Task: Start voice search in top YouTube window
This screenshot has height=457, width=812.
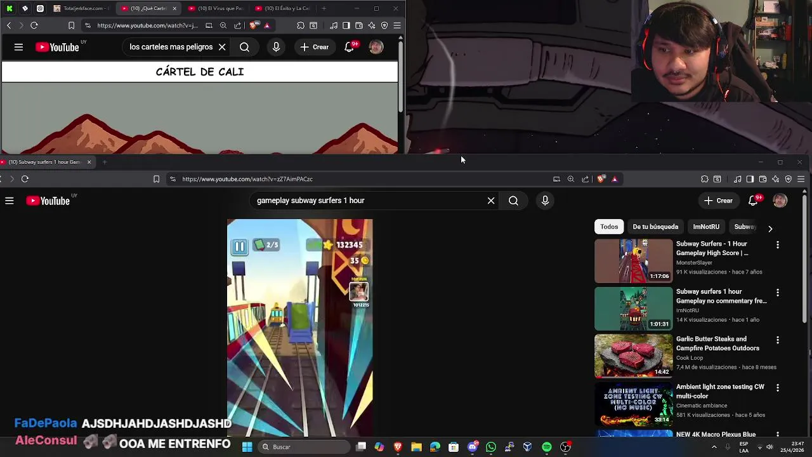Action: [x=276, y=47]
